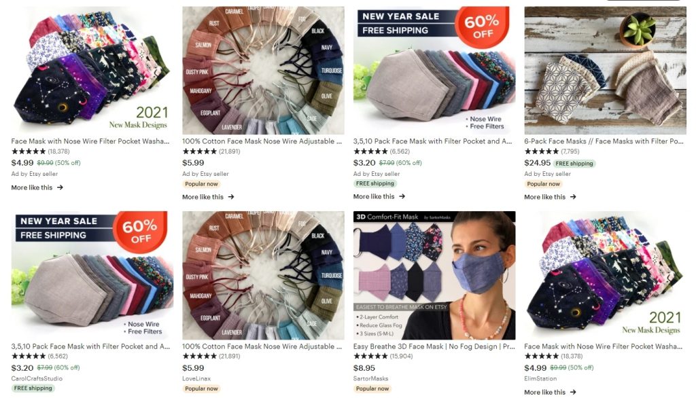696x398 pixels.
Task: Open the SartorMasks shop name
Action: [x=370, y=378]
